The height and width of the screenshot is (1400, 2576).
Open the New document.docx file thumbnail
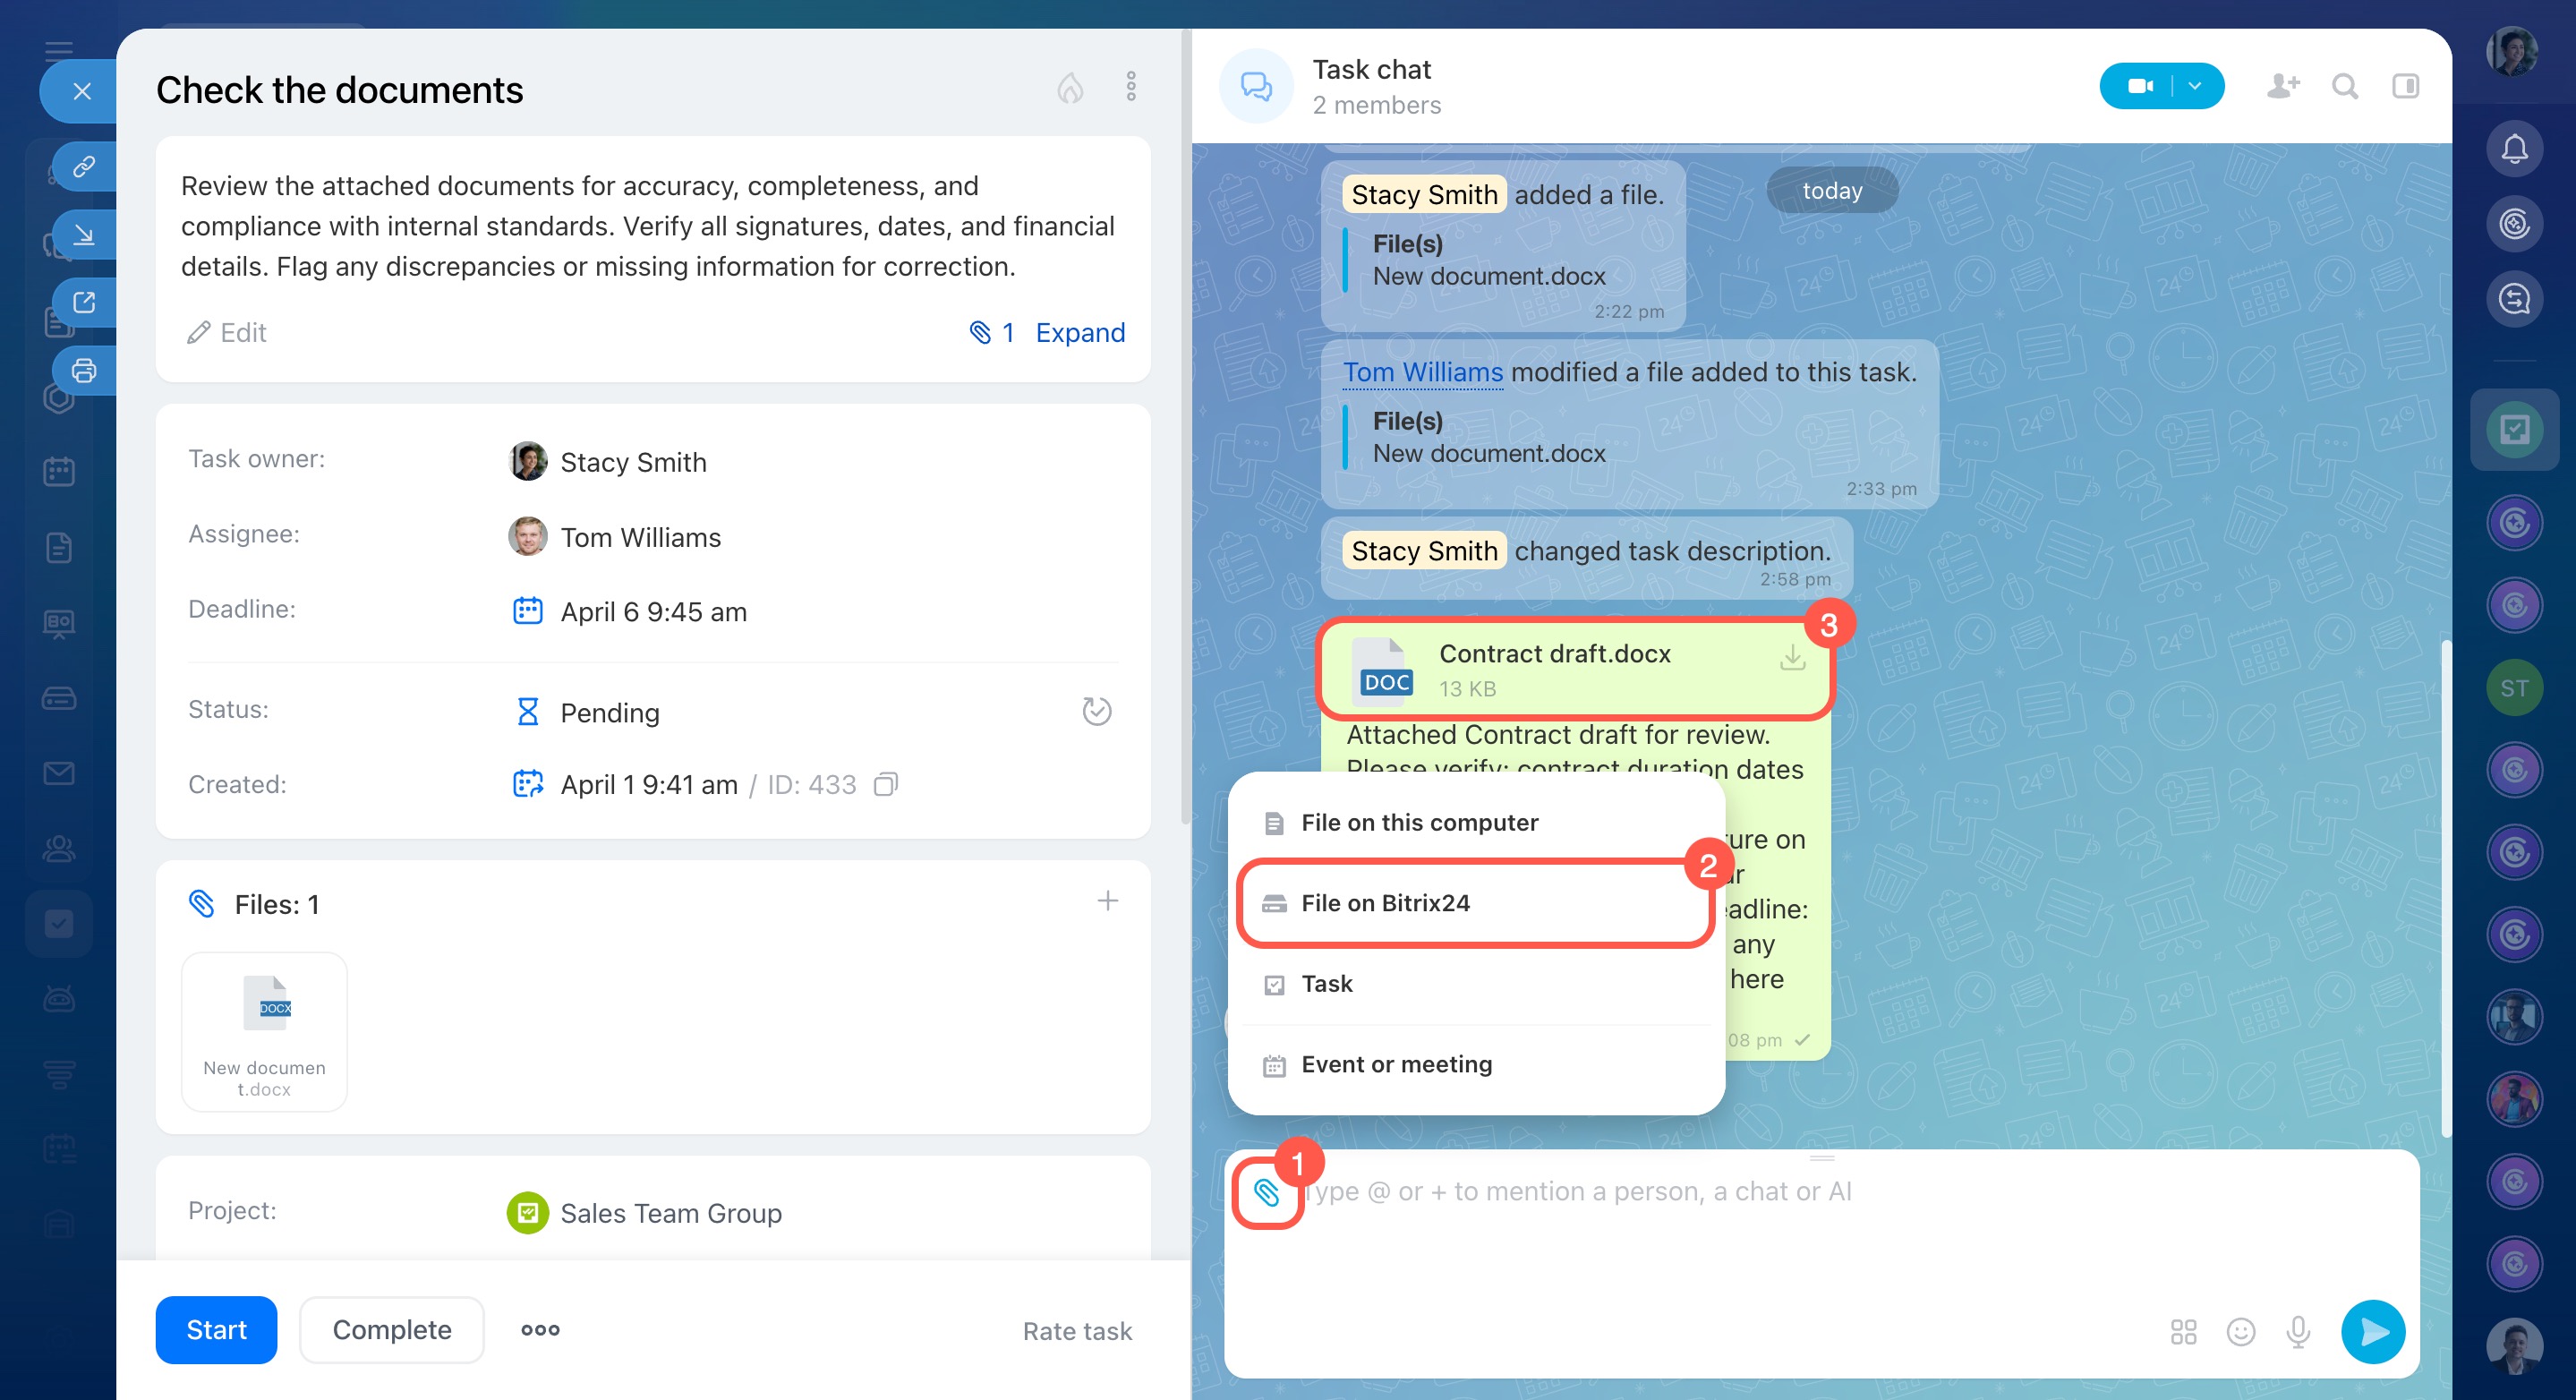[x=265, y=1030]
